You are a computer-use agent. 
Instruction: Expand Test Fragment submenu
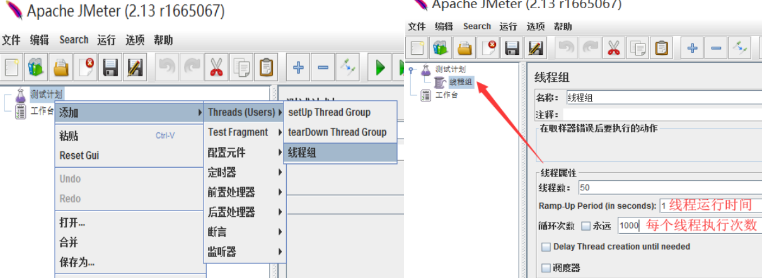pyautogui.click(x=245, y=132)
